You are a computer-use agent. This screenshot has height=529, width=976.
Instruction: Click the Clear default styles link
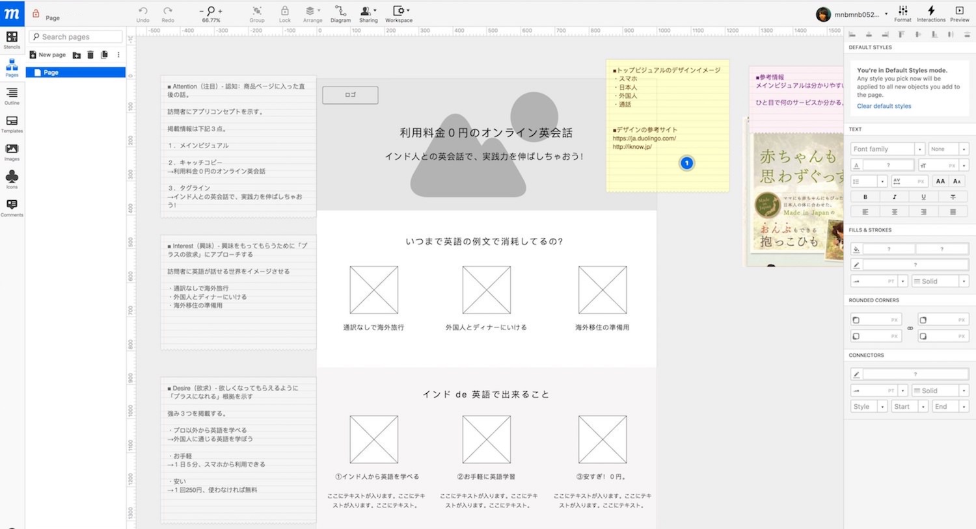pos(884,106)
